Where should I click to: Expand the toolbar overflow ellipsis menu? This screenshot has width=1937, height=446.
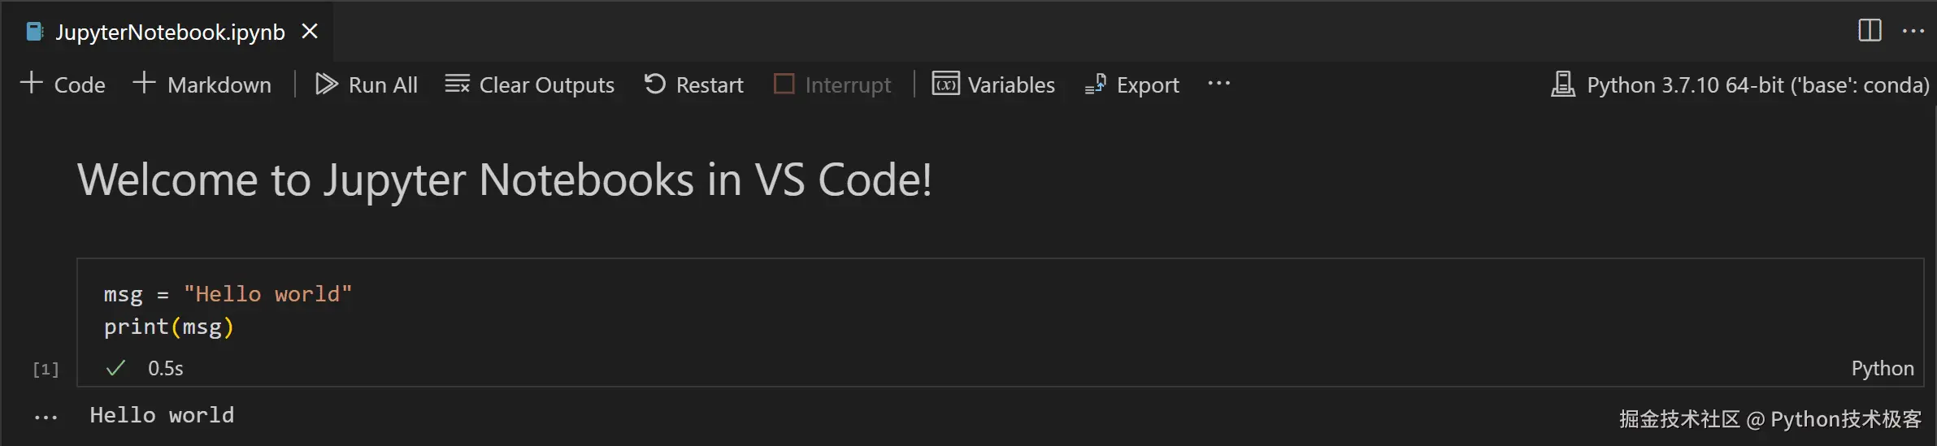click(1218, 83)
